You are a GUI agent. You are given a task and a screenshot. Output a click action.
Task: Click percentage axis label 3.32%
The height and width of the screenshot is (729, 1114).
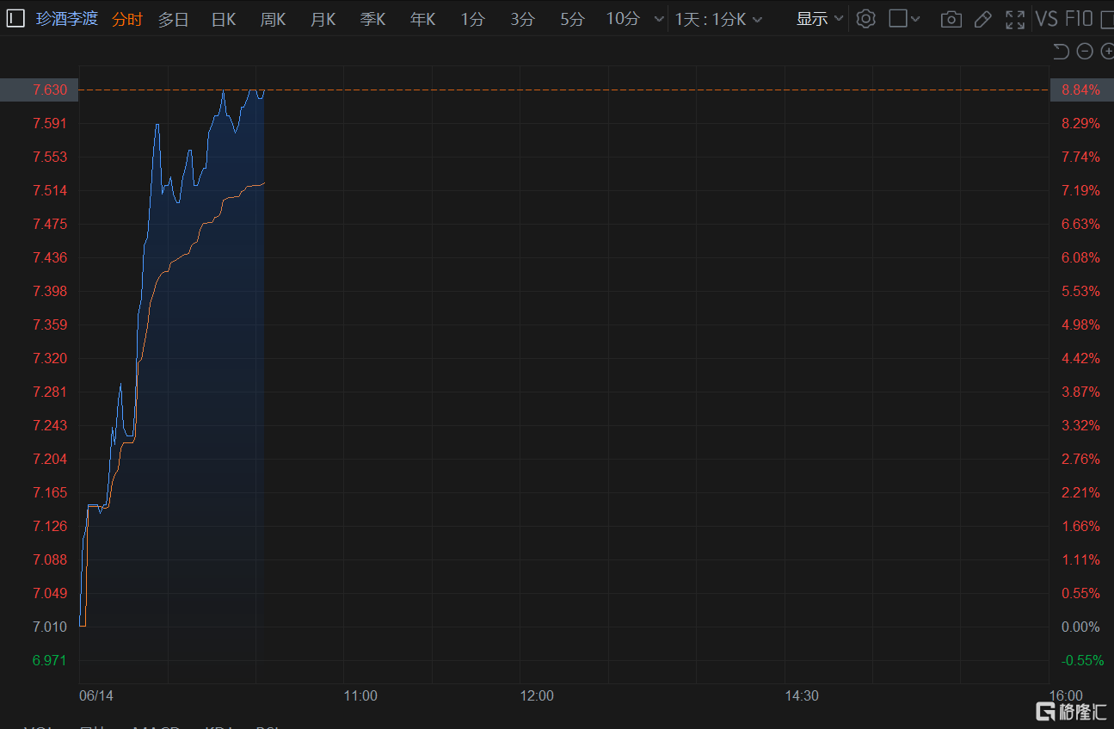1081,425
